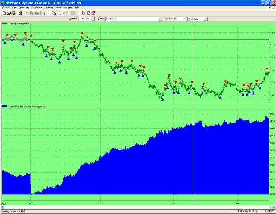Screen dimensions: 276x214
Task: Click the gray color swatch in toolbar
Action: (73, 13)
